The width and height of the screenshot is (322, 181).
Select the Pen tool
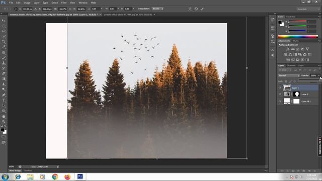click(x=4, y=95)
